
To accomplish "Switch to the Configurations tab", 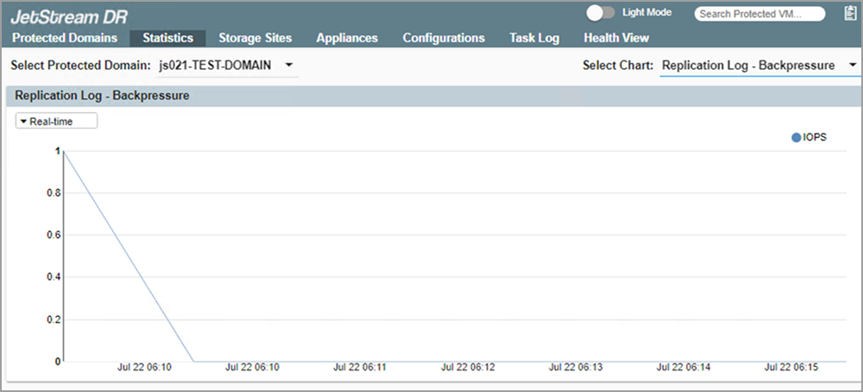I will 444,38.
